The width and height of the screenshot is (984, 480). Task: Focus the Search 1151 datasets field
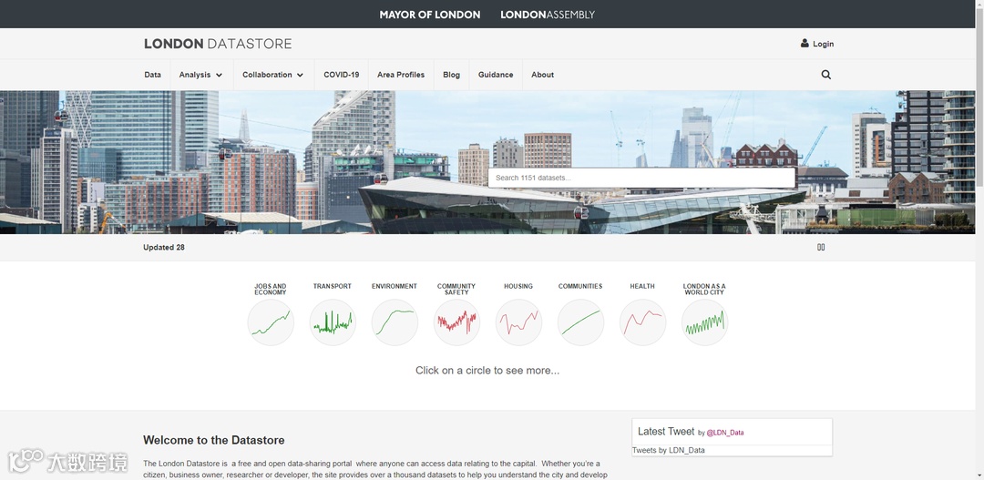641,178
